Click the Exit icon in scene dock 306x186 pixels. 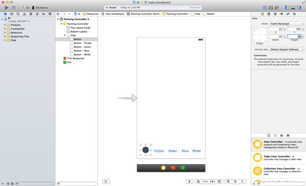click(183, 168)
